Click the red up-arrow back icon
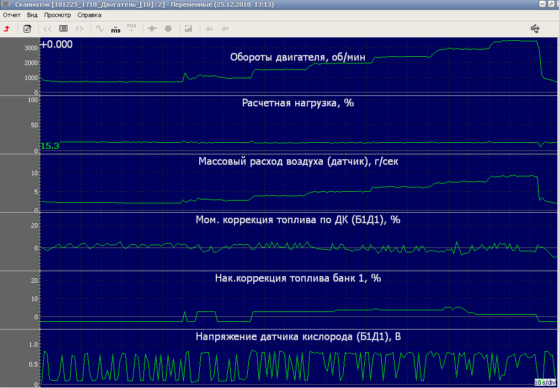This screenshot has height=388, width=559. [x=7, y=29]
